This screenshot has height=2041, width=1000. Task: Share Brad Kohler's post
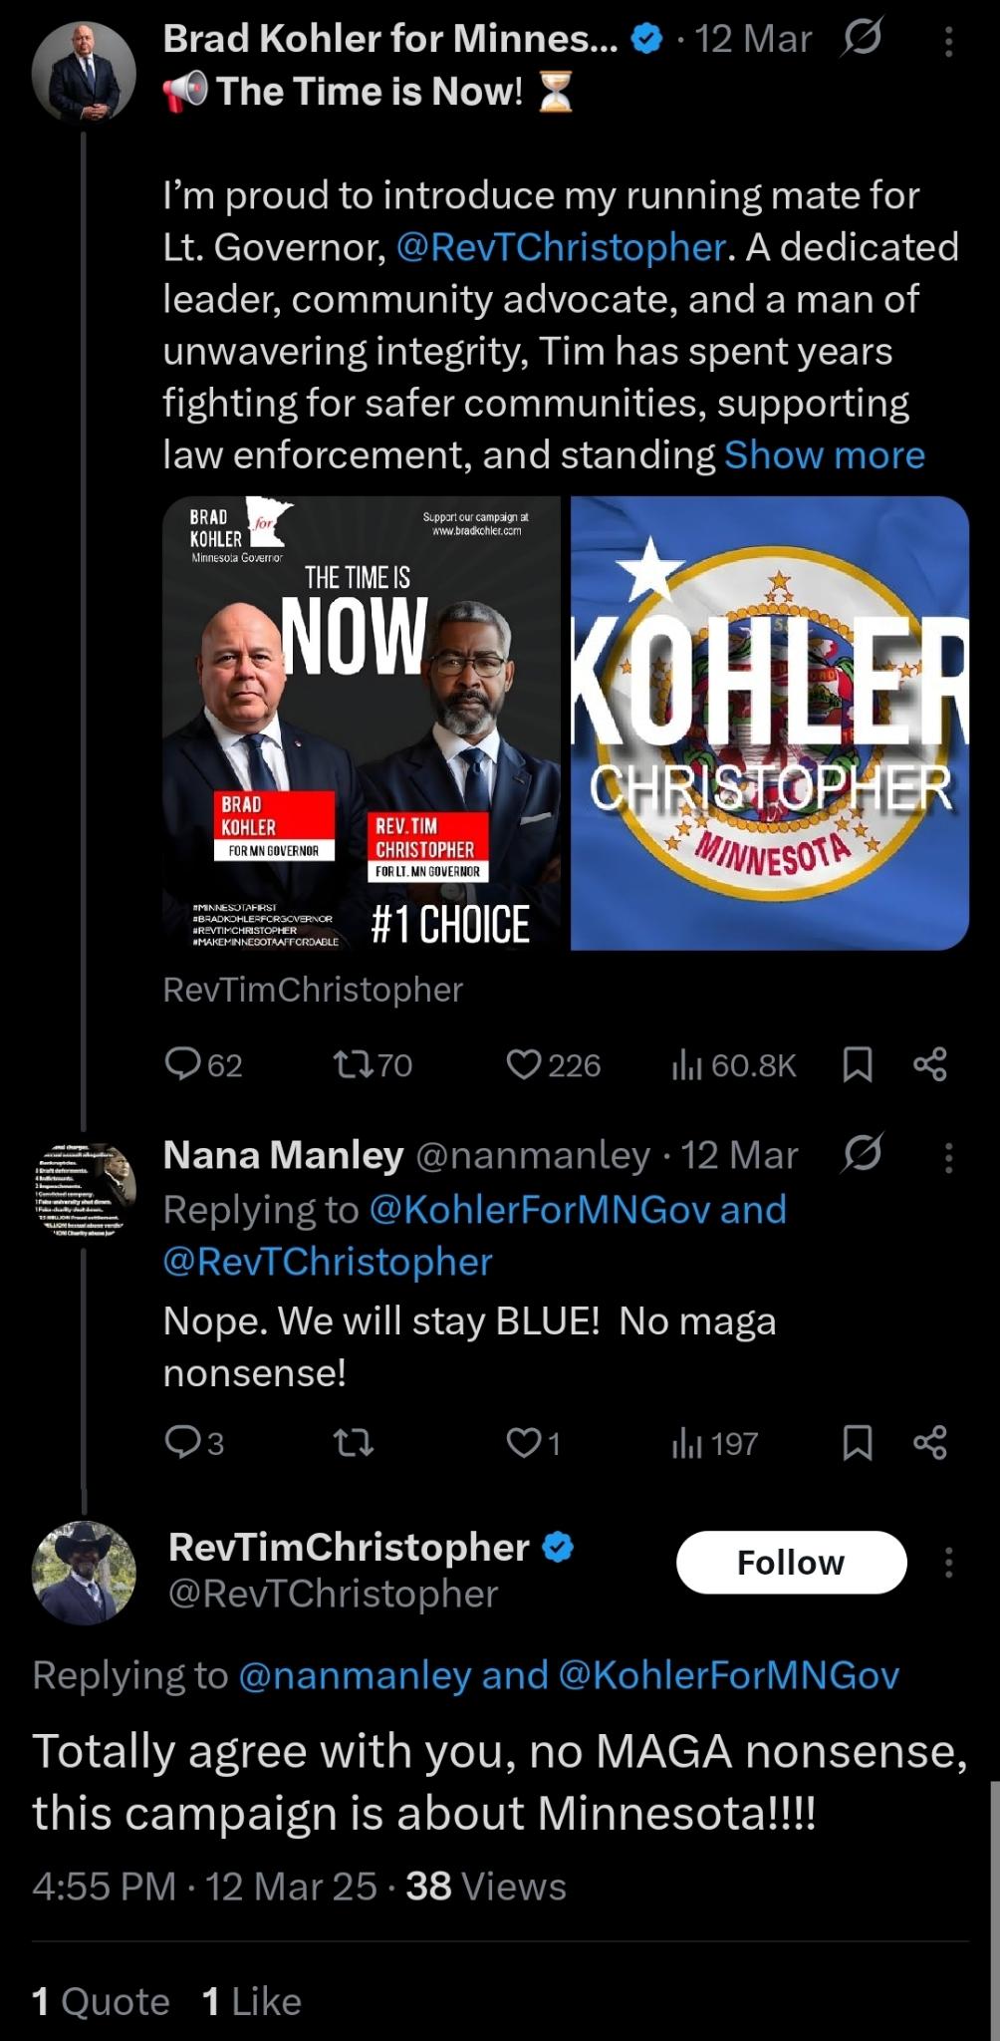(x=930, y=1064)
